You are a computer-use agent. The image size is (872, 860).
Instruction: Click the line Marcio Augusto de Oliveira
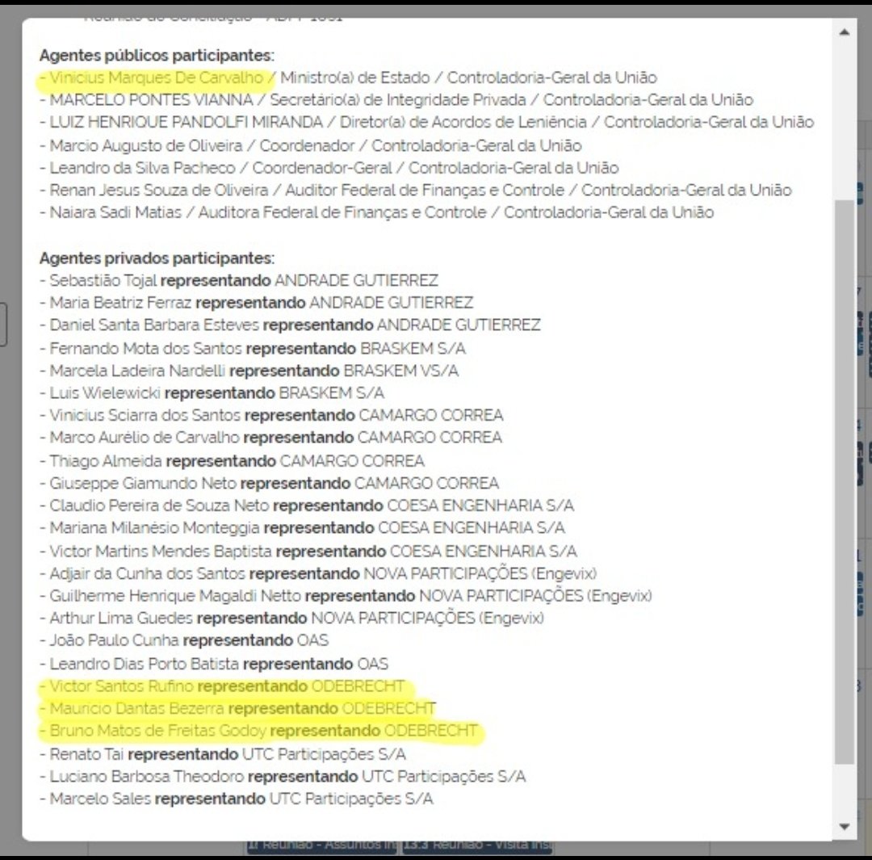(x=310, y=145)
